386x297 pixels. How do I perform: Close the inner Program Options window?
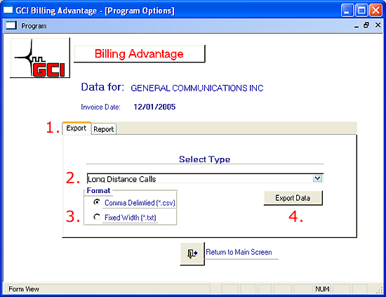tap(378, 25)
